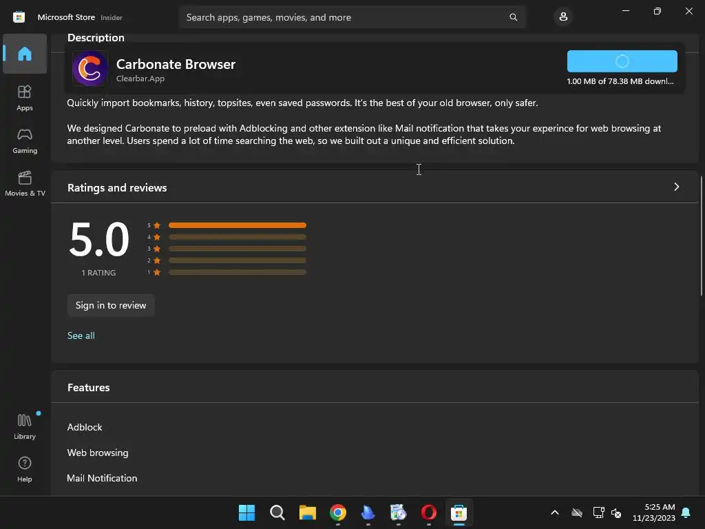Show hidden system tray icons
This screenshot has width=705, height=529.
(555, 512)
